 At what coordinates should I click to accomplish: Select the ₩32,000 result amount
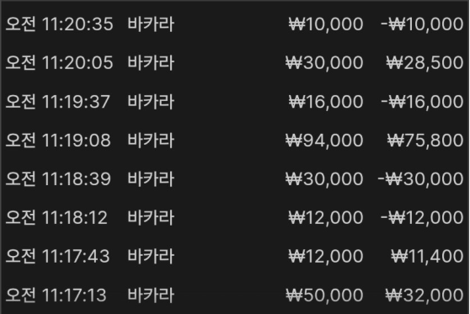(x=425, y=295)
